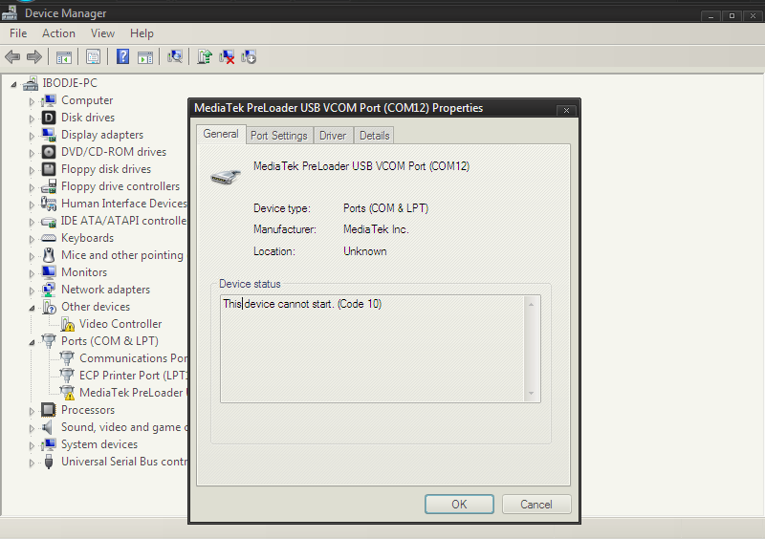Click Scan for hardware changes icon
Screen dimensions: 765x539
pyautogui.click(x=175, y=57)
